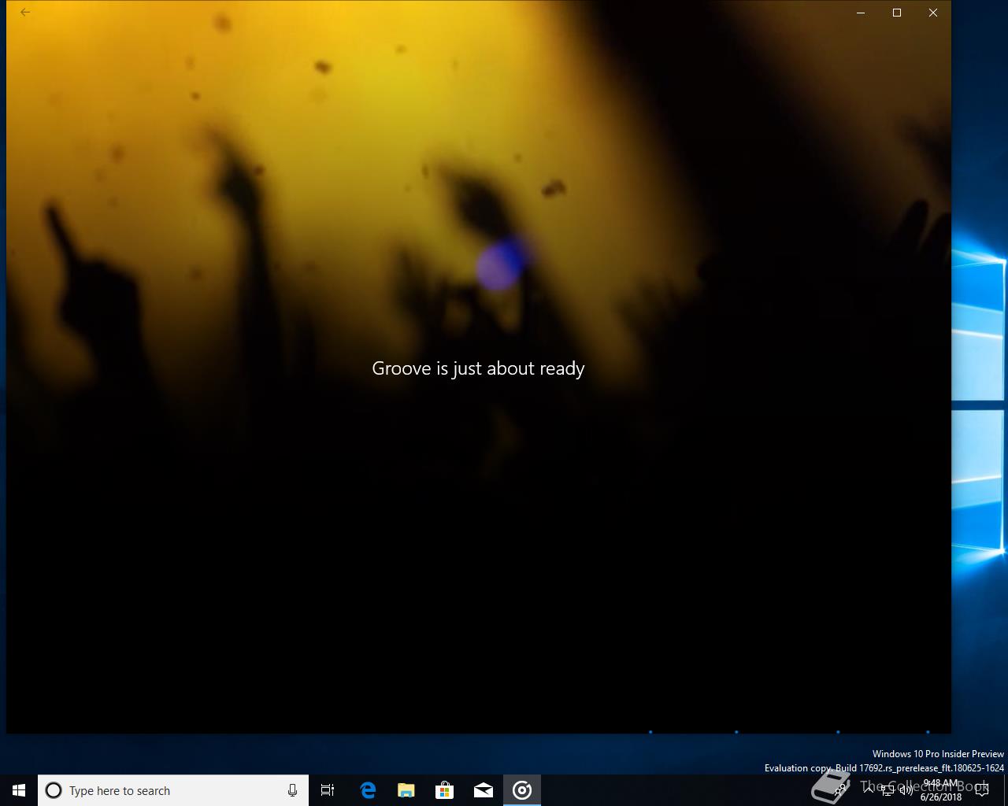Open Task View from taskbar
Viewport: 1008px width, 806px height.
328,790
